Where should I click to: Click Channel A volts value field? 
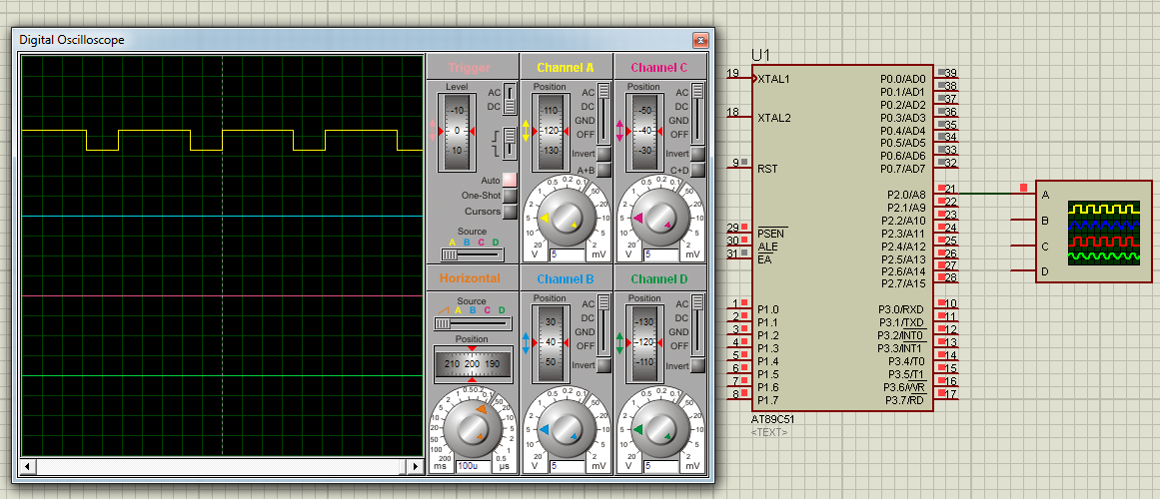(x=567, y=254)
